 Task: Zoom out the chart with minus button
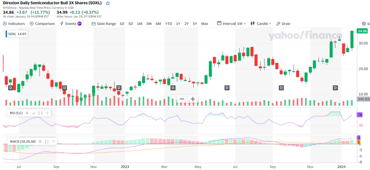(182, 99)
